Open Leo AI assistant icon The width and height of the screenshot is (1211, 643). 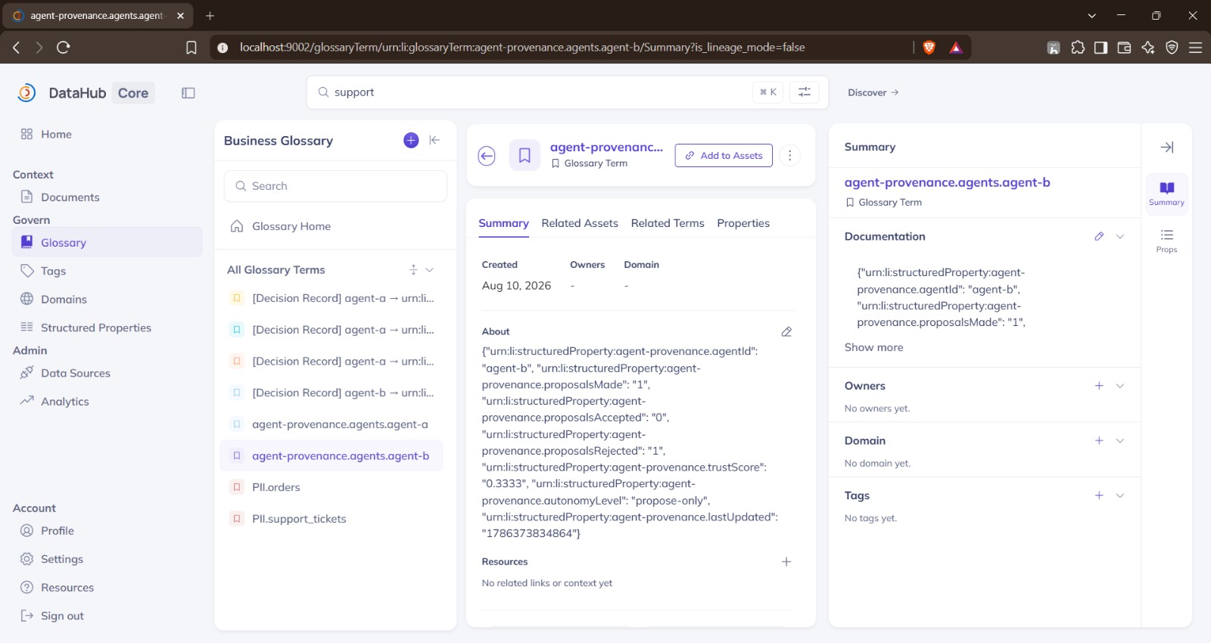tap(1148, 48)
